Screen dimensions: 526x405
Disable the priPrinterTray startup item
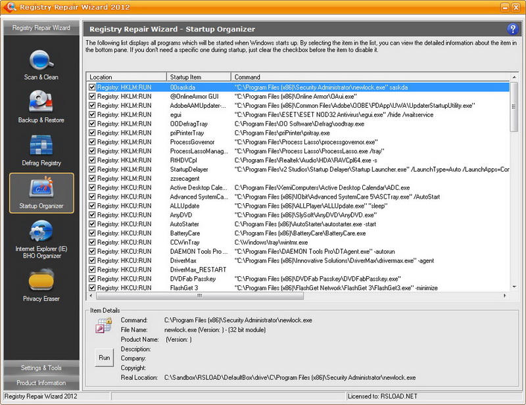click(x=92, y=133)
